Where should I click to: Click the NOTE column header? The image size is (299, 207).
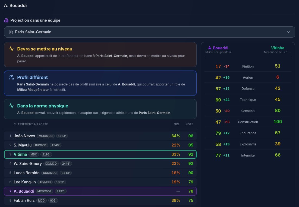click(189, 124)
